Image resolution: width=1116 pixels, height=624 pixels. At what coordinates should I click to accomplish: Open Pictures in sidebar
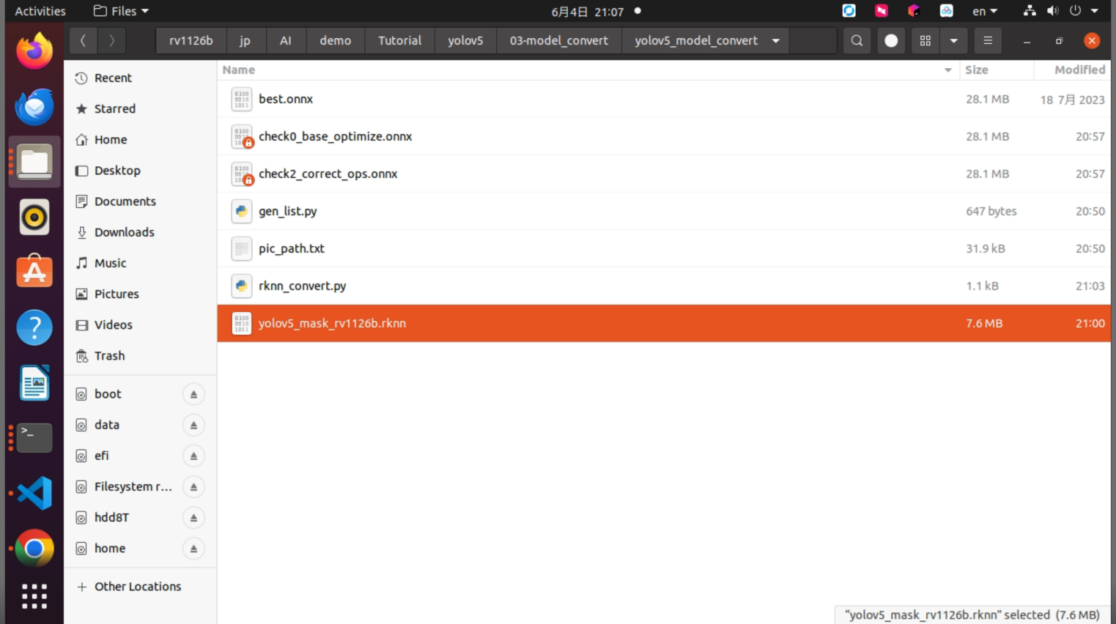coord(139,294)
